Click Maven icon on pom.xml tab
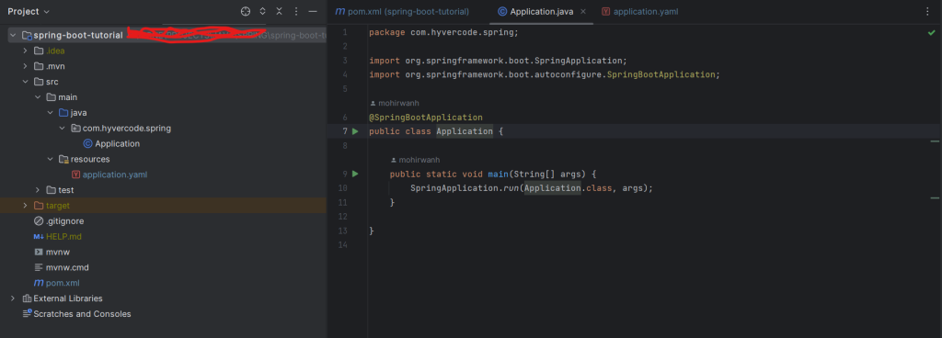The height and width of the screenshot is (338, 942). (340, 11)
